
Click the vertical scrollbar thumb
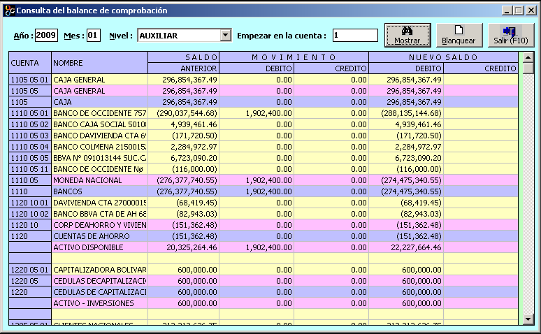coord(528,68)
